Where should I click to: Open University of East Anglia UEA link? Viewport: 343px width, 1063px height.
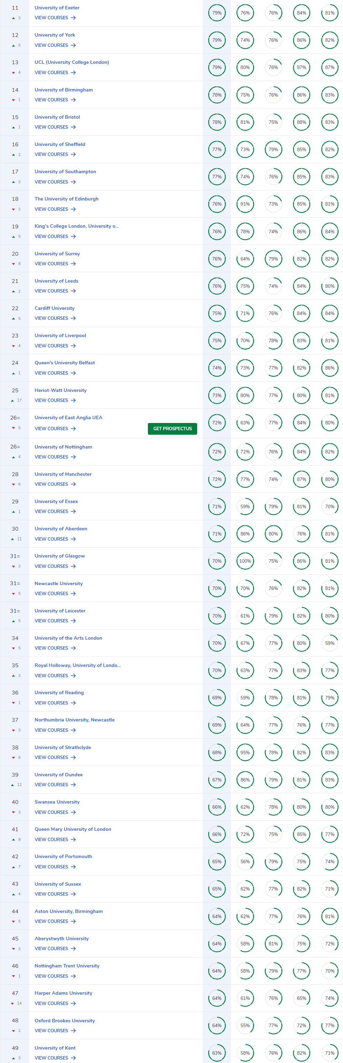pos(69,417)
